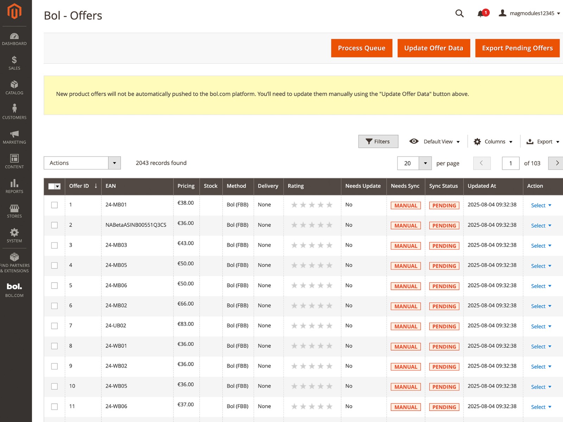The image size is (563, 422).
Task: Tick the checkbox for offer 3
Action: [x=55, y=245]
